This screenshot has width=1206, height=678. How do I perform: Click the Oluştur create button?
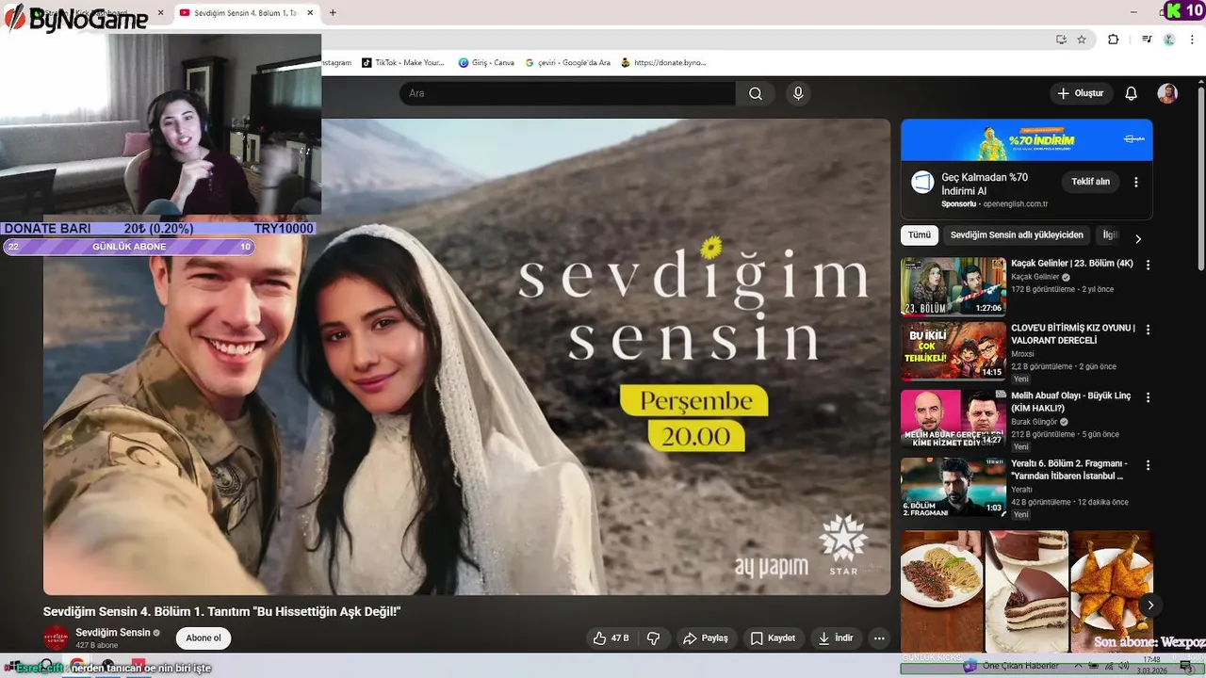click(1081, 93)
